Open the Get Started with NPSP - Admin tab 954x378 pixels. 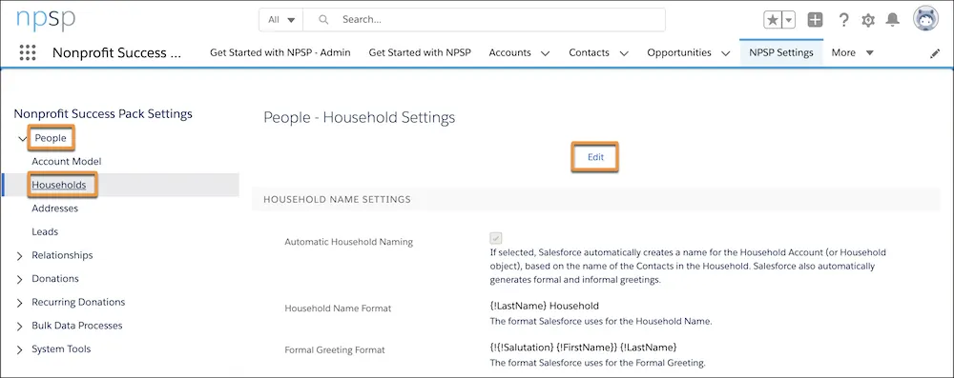tap(280, 53)
